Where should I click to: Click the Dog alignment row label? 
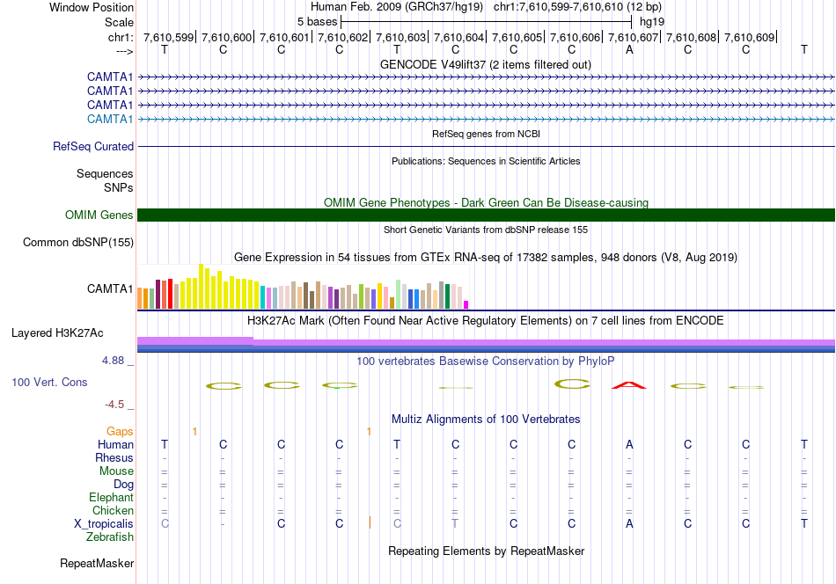[123, 485]
